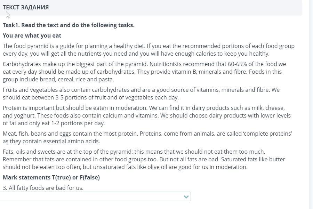This screenshot has height=209, width=313.
Task: Click the paragraph beginning 'Fats, oils and sweets'
Action: pos(143,159)
